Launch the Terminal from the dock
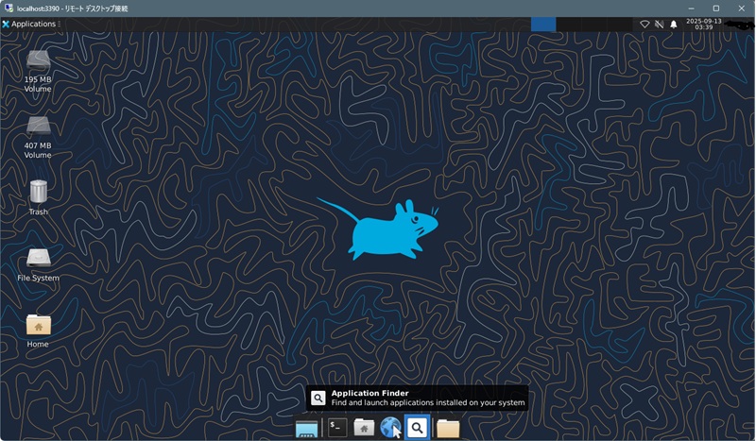 (x=337, y=428)
